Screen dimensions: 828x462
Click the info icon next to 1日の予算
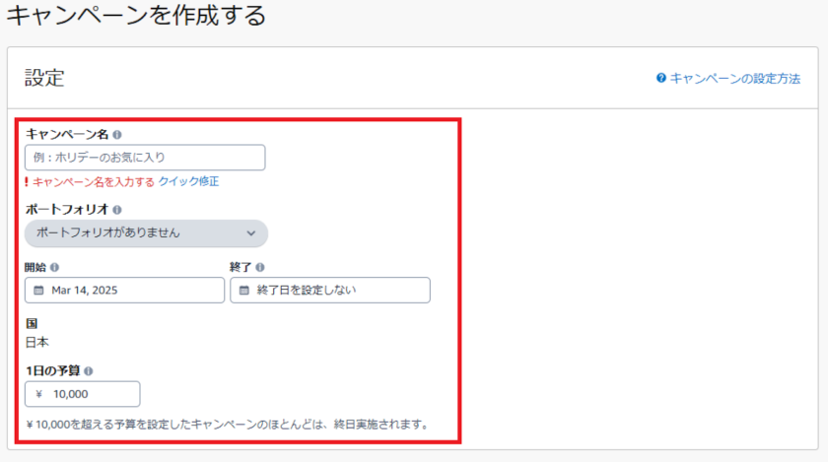click(89, 371)
